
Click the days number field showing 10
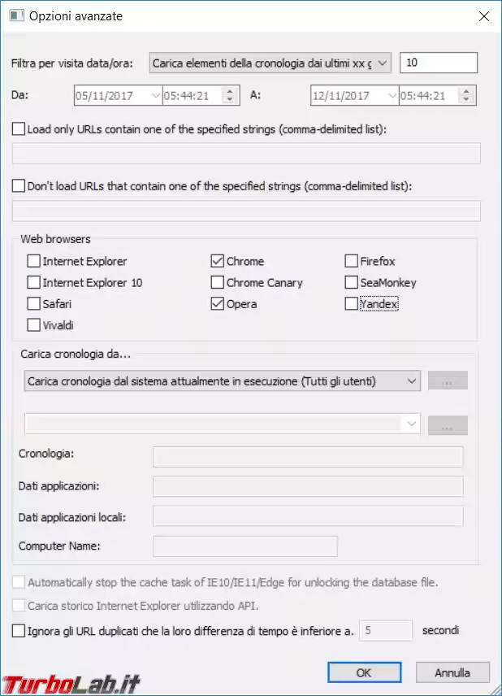(x=438, y=63)
